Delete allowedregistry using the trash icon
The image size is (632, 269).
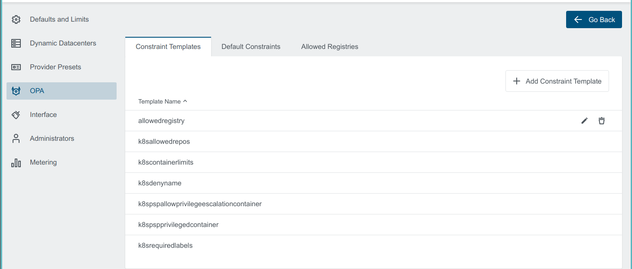pos(602,120)
